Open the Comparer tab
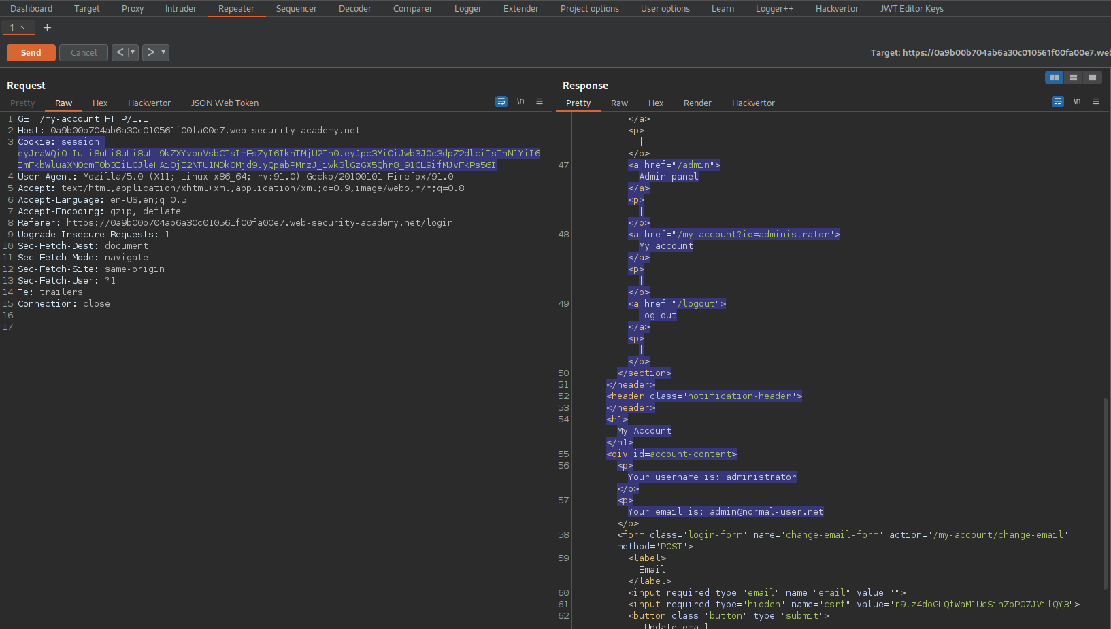Viewport: 1111px width, 629px height. 413,9
